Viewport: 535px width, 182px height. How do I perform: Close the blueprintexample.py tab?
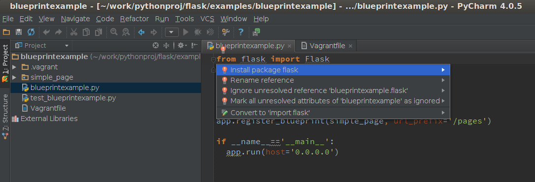coord(289,46)
